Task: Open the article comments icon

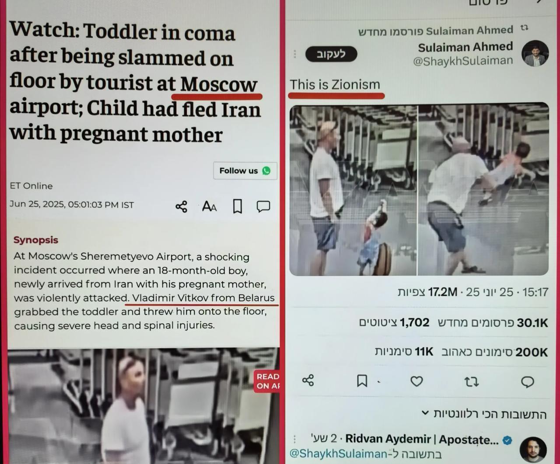Action: 263,206
